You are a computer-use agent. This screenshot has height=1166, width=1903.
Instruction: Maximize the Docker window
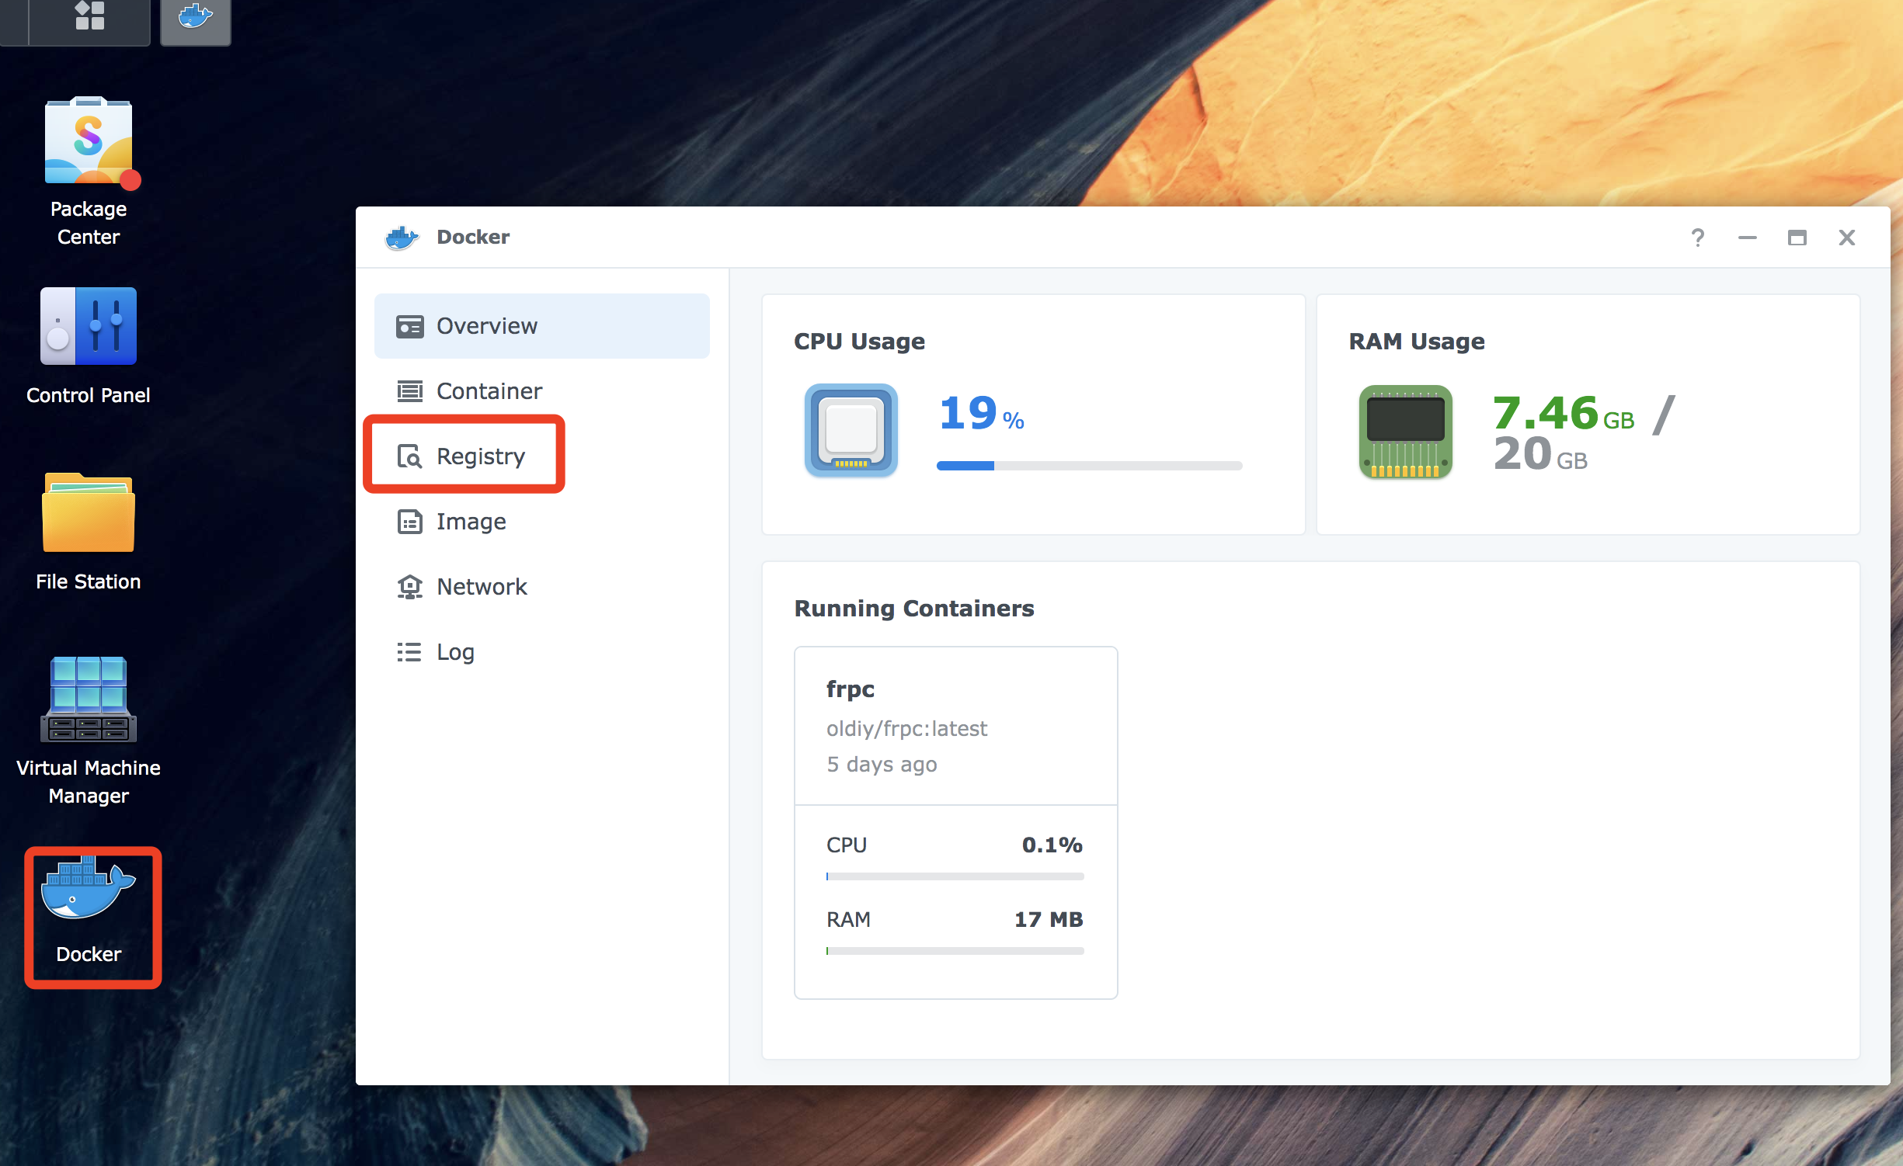point(1797,237)
